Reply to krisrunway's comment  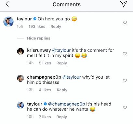62,63
